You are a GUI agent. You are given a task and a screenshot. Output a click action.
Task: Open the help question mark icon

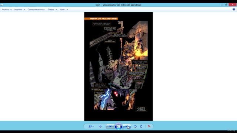click(234, 9)
